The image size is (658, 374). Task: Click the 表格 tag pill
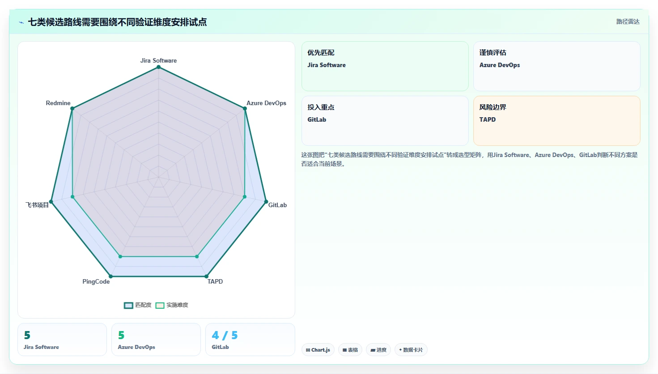point(350,350)
